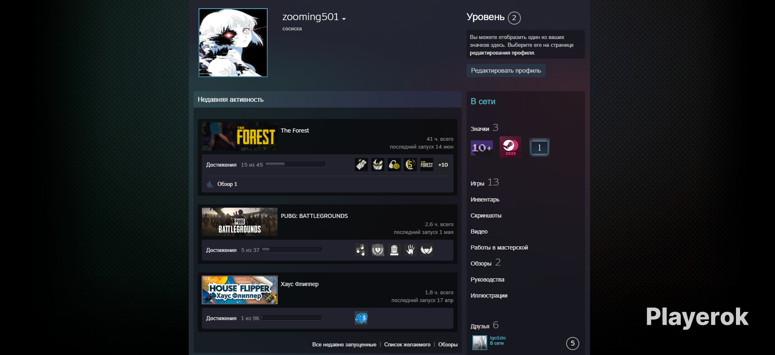Open the Скриншоты sidebar link

(x=486, y=215)
